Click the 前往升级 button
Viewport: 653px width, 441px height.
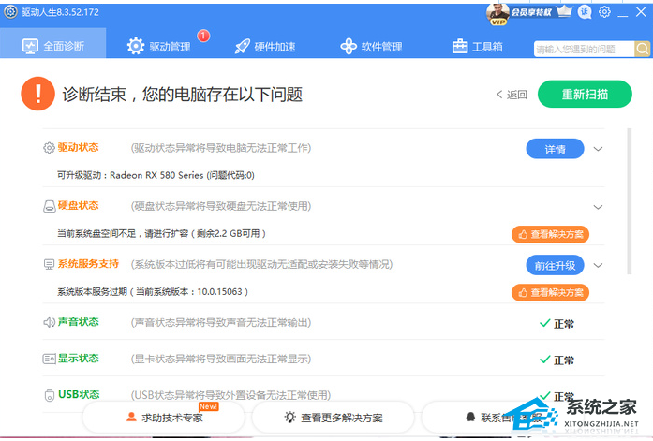coord(555,265)
